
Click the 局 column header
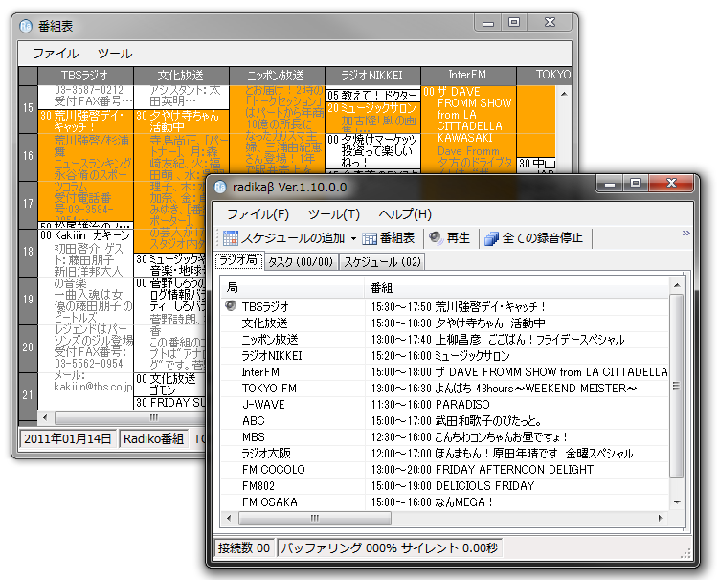tap(293, 288)
